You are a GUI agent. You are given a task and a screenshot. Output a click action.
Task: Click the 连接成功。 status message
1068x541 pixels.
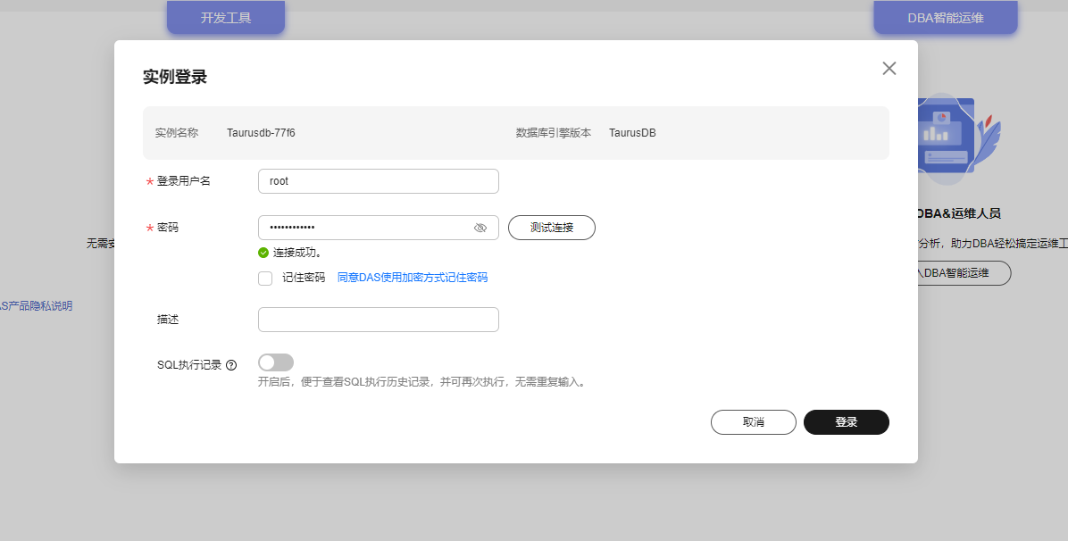pyautogui.click(x=297, y=252)
